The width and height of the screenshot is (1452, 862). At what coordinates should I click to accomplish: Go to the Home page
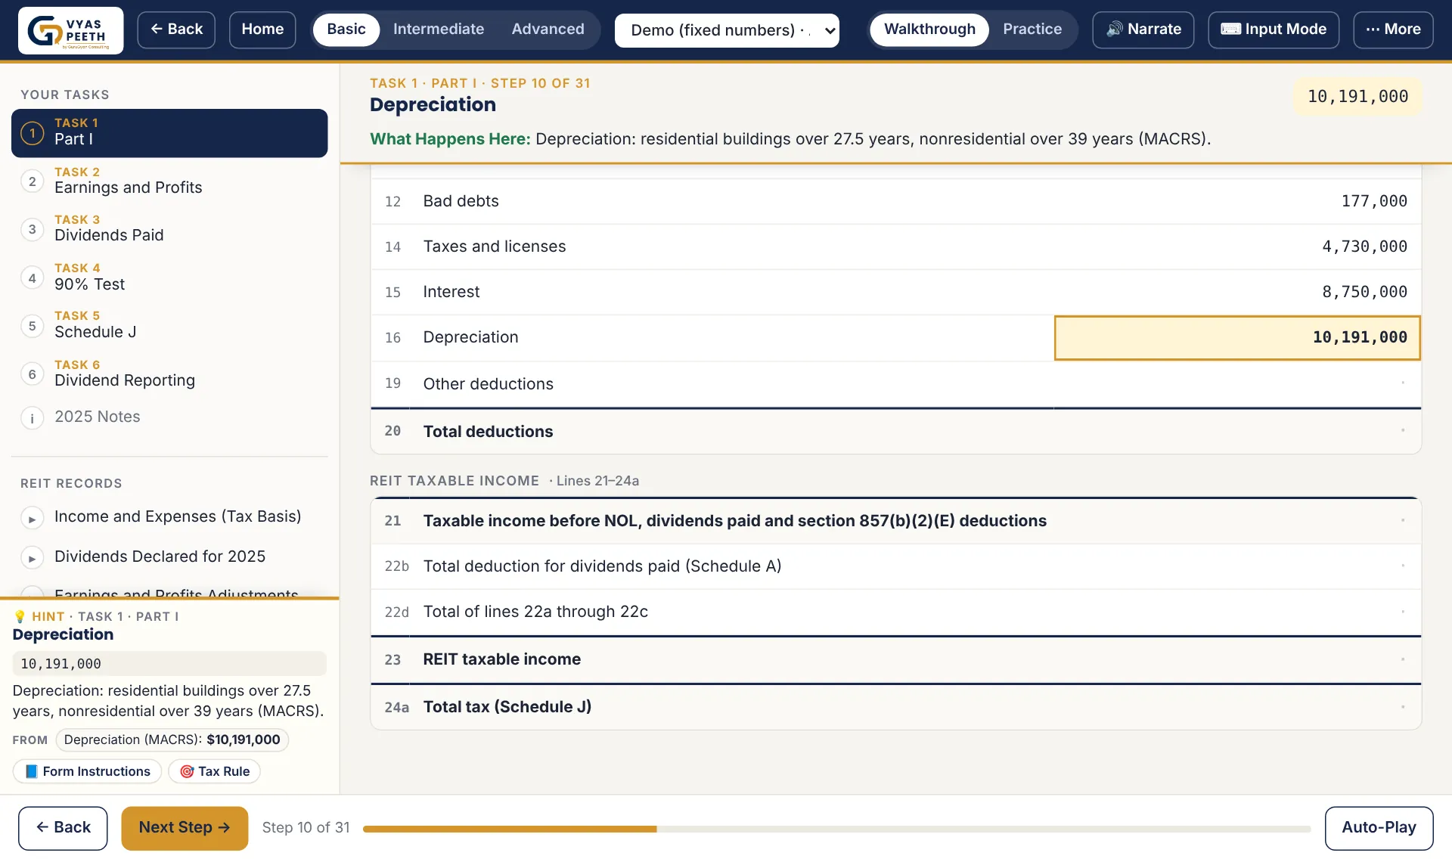pyautogui.click(x=262, y=29)
